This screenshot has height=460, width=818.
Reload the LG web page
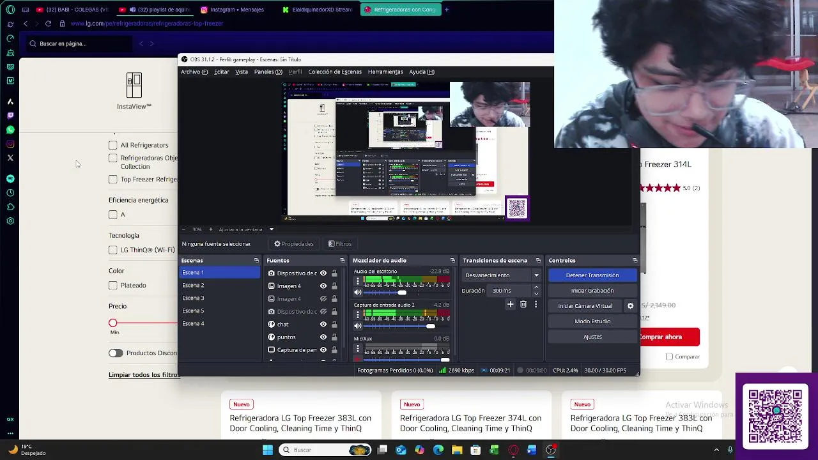[48, 24]
